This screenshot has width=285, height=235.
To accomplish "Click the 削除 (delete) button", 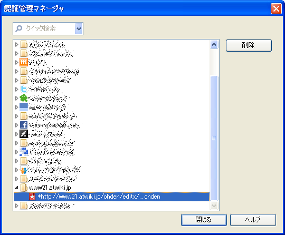I will (249, 45).
